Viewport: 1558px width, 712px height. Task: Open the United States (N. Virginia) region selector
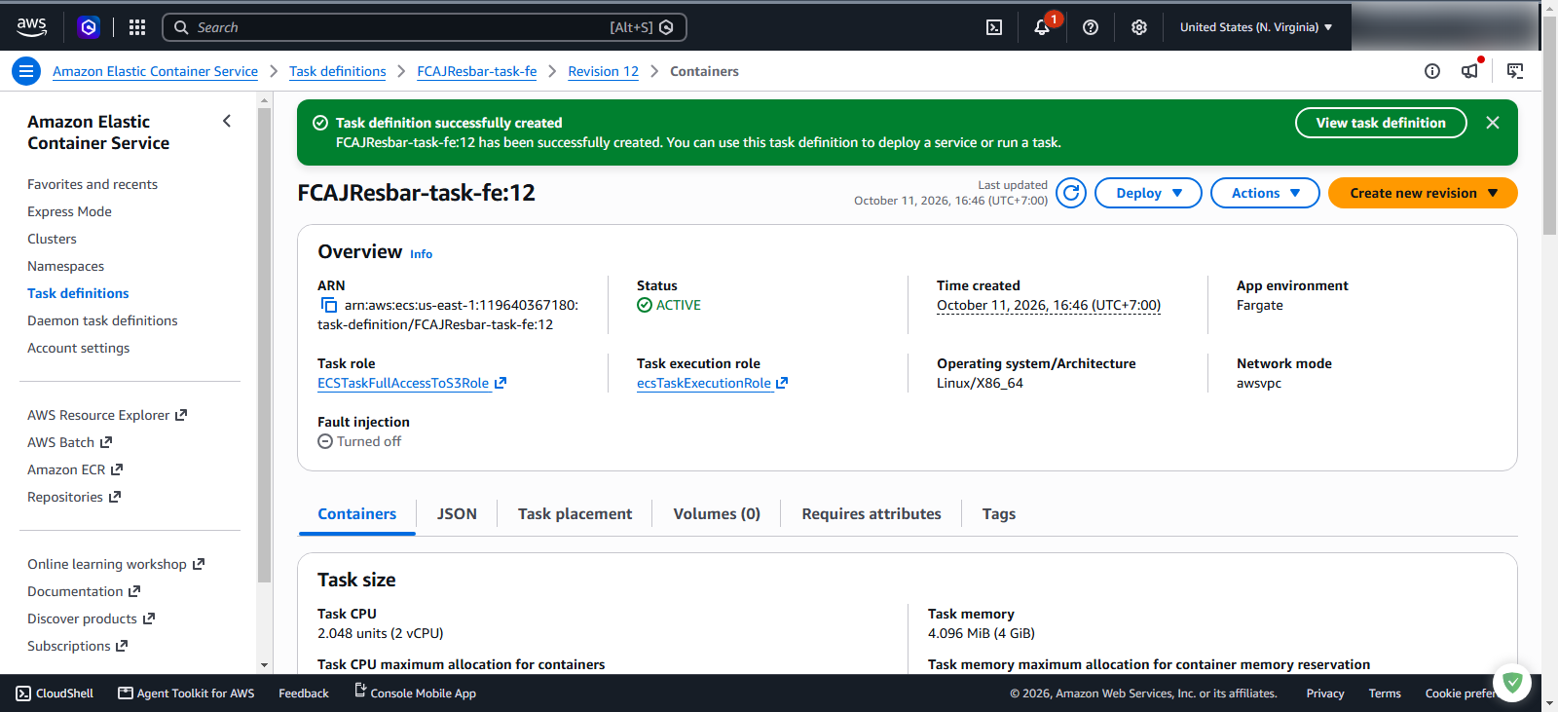[x=1256, y=27]
